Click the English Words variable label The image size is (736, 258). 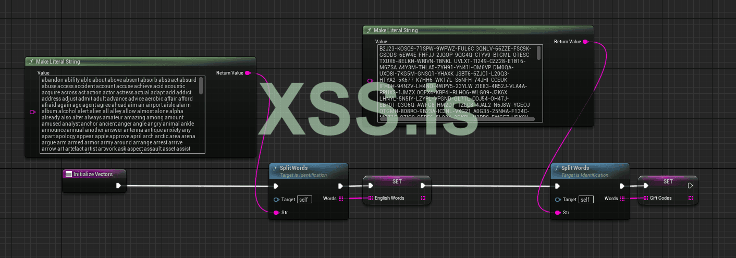pyautogui.click(x=390, y=198)
